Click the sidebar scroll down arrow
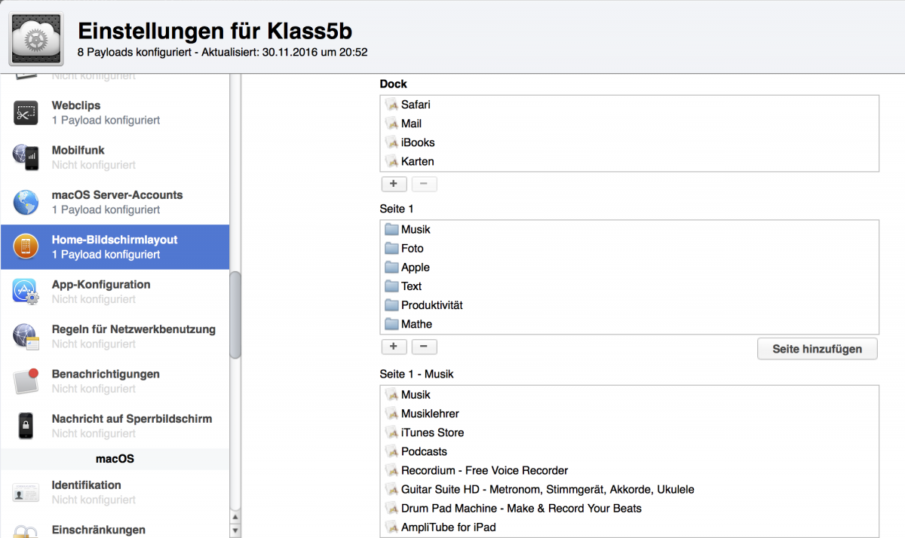This screenshot has height=538, width=905. (x=235, y=530)
